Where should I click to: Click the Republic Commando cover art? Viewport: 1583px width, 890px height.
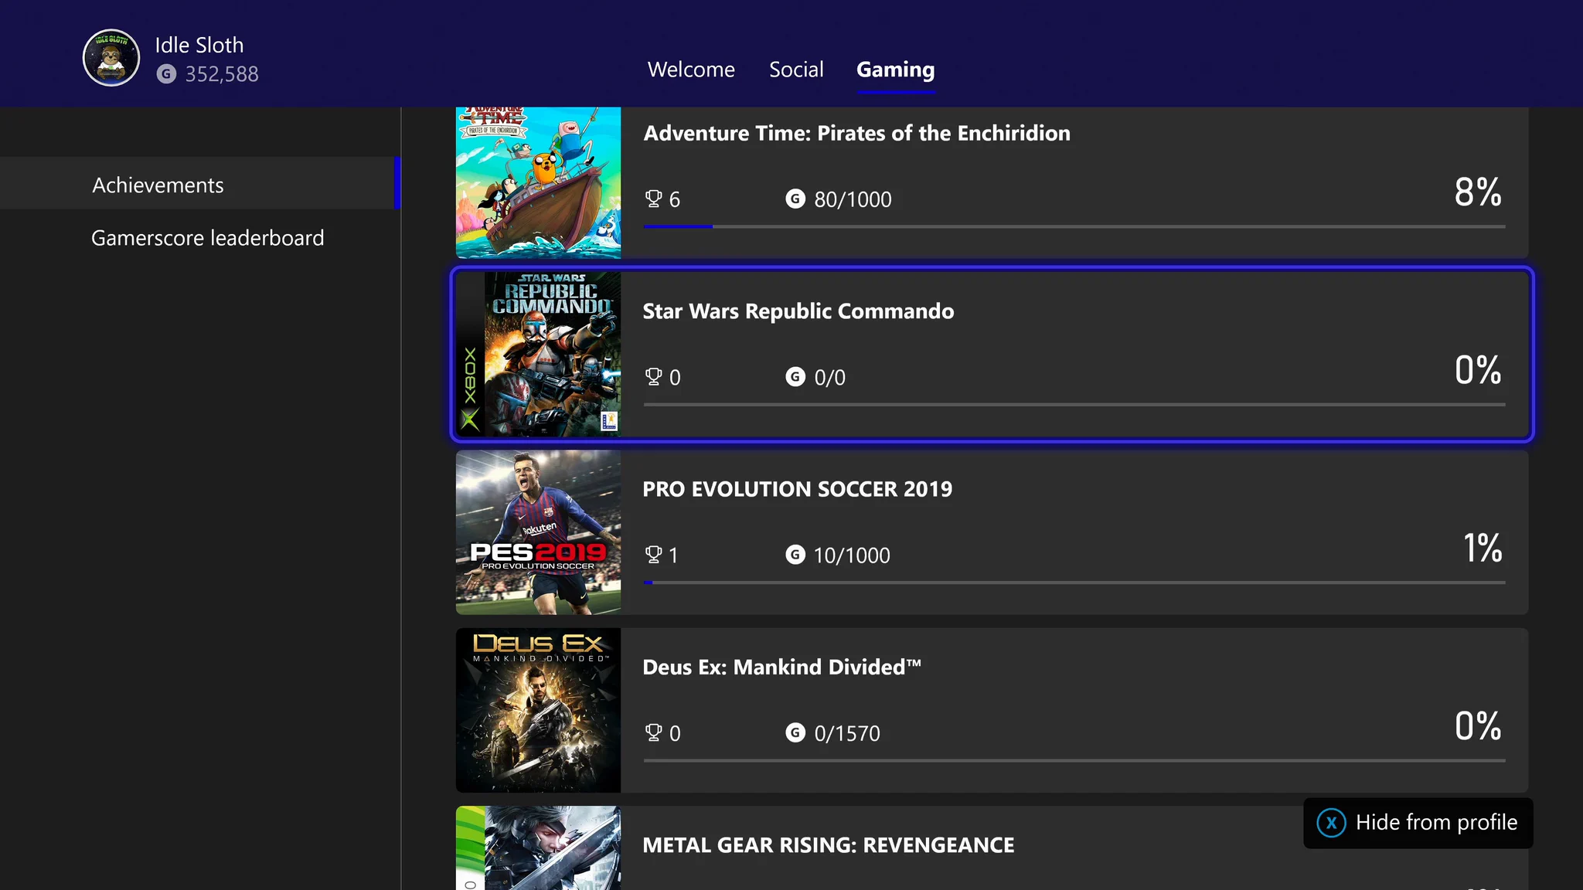coord(538,355)
